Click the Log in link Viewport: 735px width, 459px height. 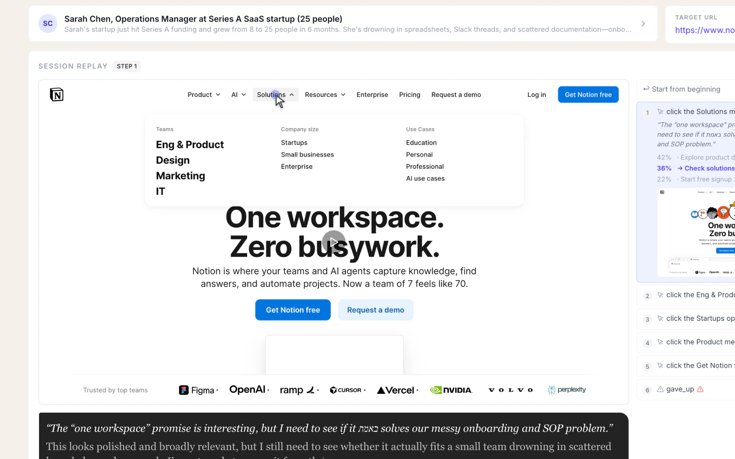point(537,95)
